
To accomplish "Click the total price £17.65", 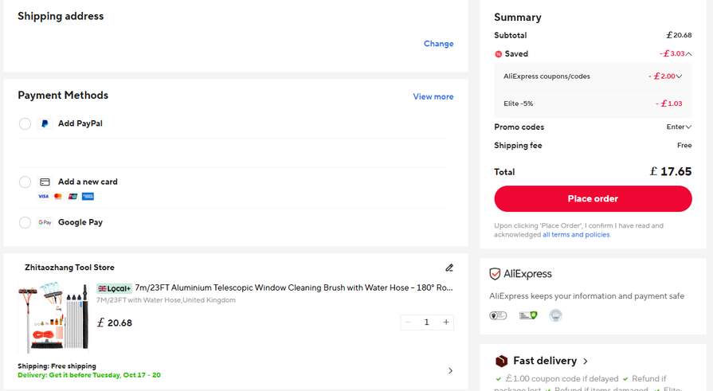I will (671, 171).
